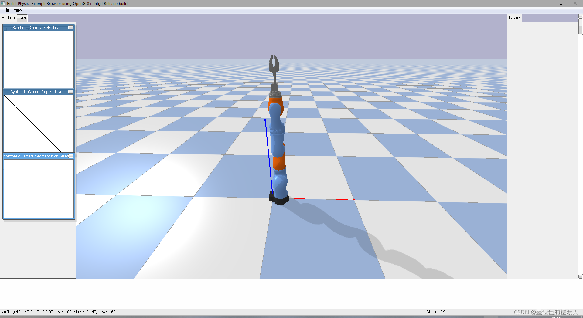Minimize the Bullet Physics window

547,3
